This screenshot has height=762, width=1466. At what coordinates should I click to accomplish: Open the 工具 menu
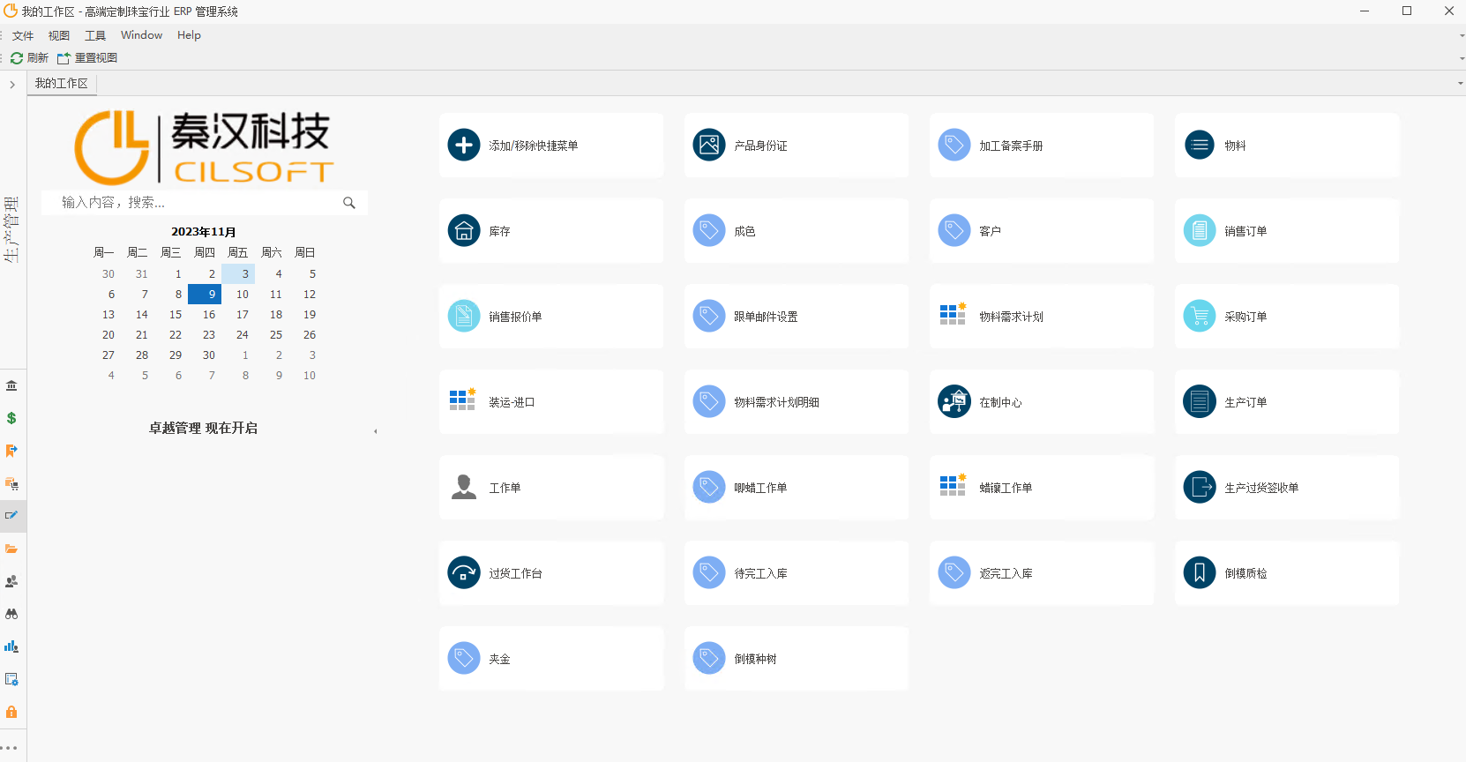click(94, 35)
